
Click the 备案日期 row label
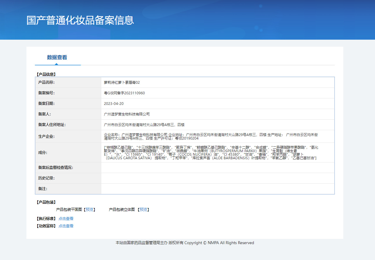46,104
